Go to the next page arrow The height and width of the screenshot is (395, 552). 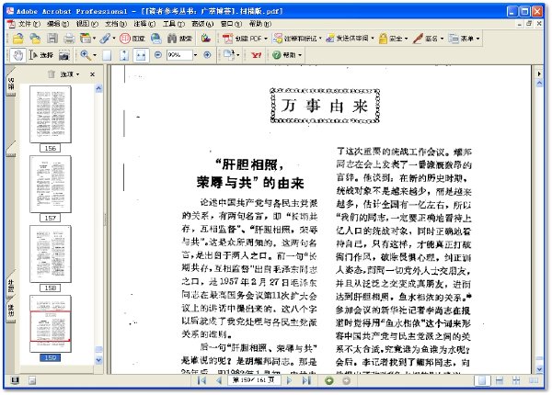tap(290, 380)
